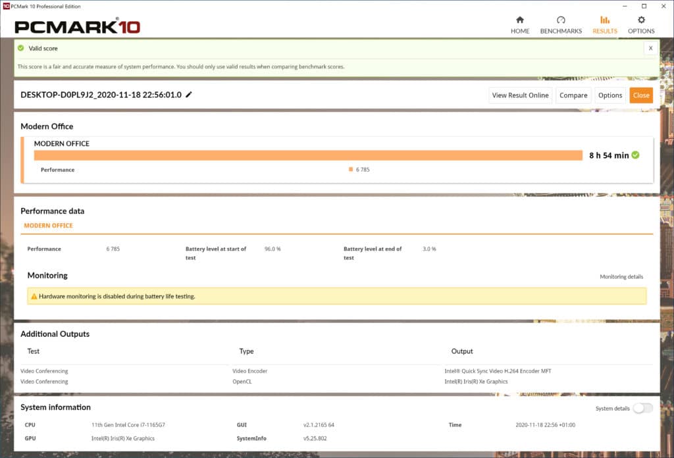Click the SystemInfo version v5.25.802
Viewport: 674px width, 458px height.
[x=315, y=438]
